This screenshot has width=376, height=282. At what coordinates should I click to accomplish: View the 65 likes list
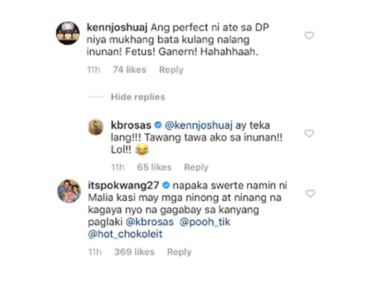(154, 167)
